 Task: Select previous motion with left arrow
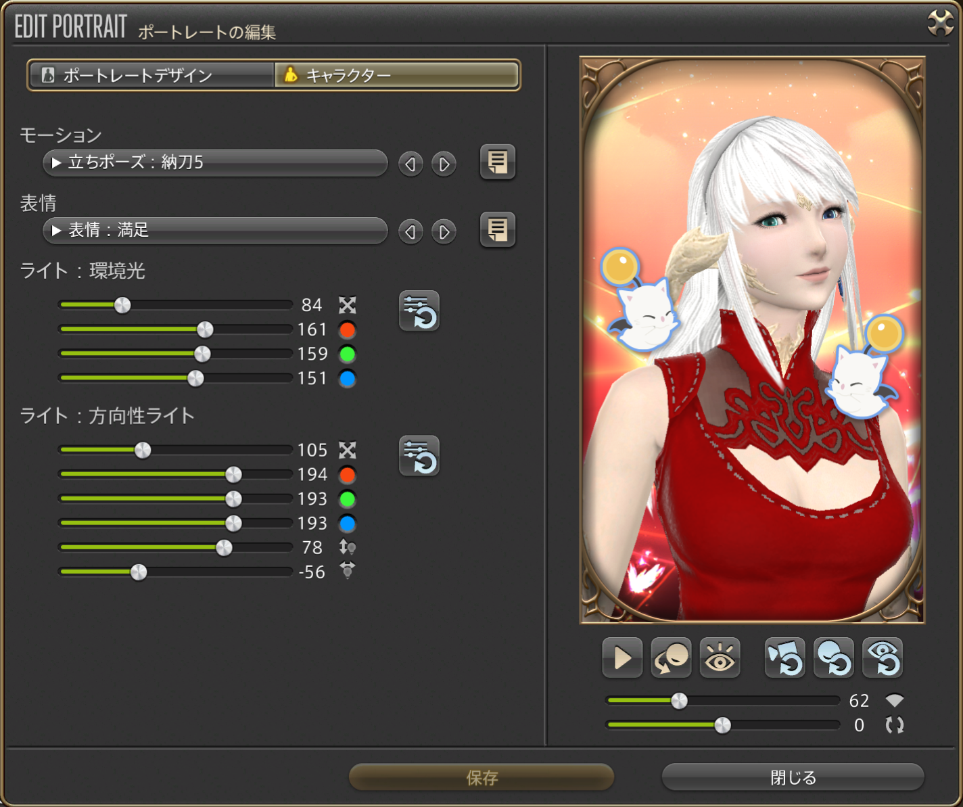[410, 164]
